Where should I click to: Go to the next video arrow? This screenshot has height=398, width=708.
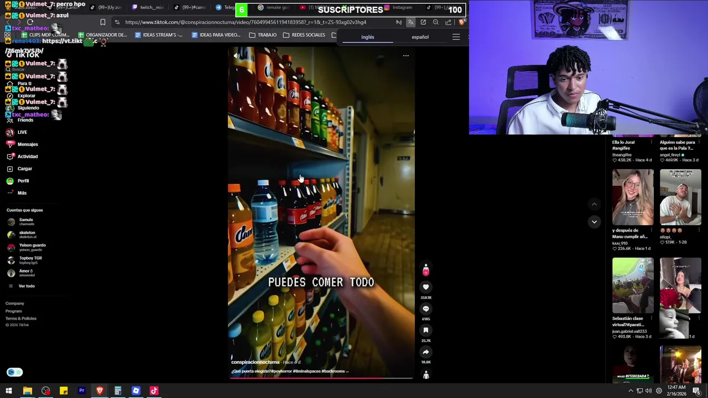[594, 222]
